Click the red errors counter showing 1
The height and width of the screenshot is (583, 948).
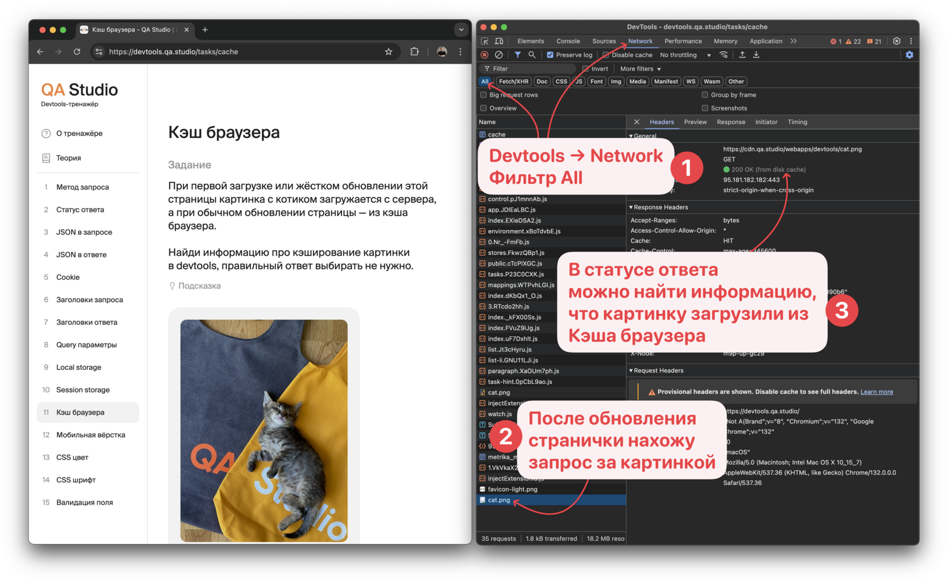click(836, 41)
